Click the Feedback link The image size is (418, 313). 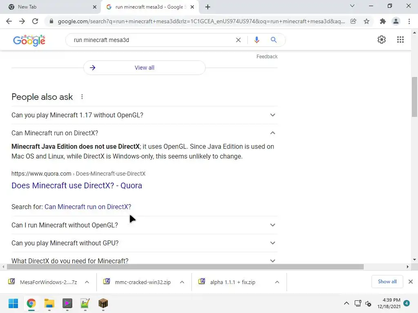267,57
